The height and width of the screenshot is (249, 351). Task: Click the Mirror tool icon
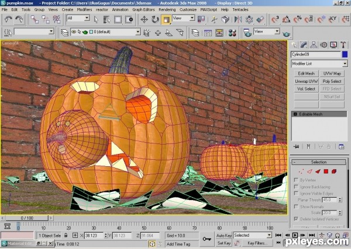tap(238, 20)
